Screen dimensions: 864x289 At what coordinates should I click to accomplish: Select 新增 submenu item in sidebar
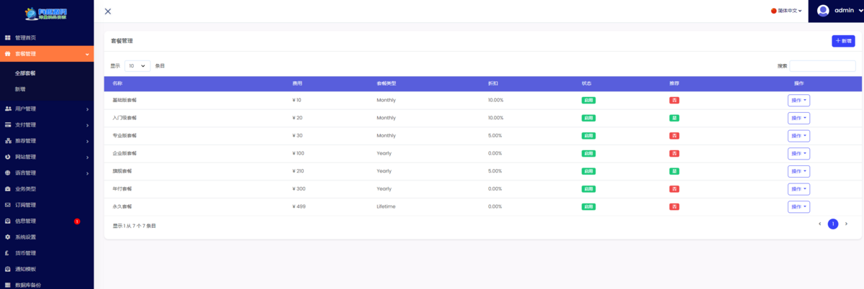(20, 89)
